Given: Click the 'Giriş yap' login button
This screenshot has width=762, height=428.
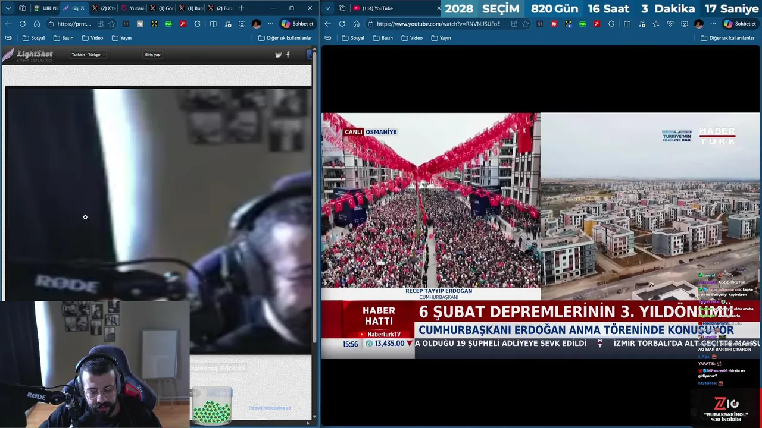Looking at the screenshot, I should coord(152,54).
